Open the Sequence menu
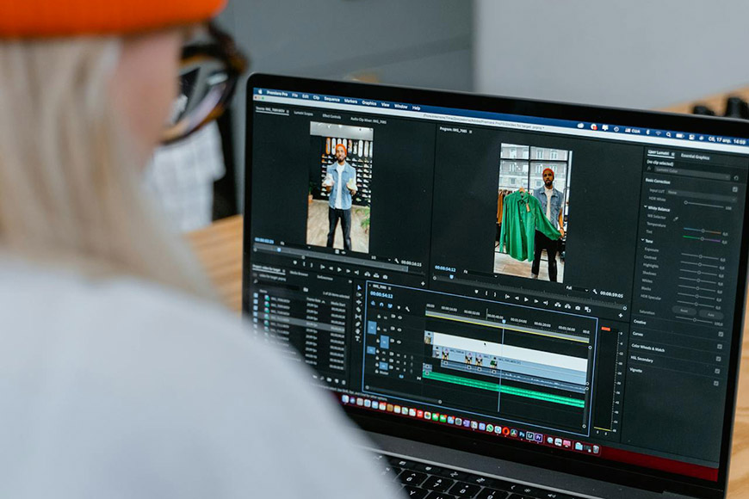Screen dimensions: 749x499 pyautogui.click(x=331, y=97)
